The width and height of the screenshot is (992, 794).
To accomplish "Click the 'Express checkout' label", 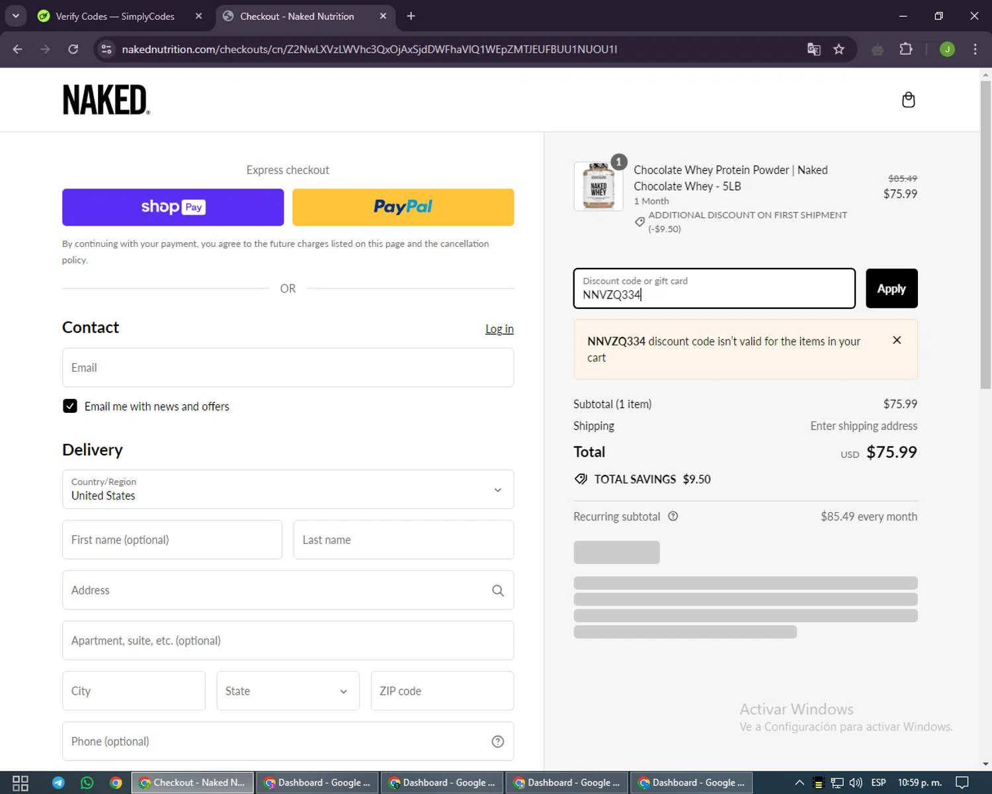I will click(x=288, y=170).
